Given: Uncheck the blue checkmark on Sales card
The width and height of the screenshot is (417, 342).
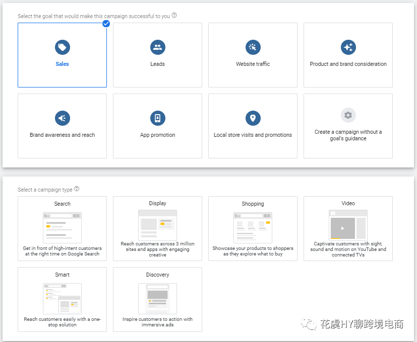Looking at the screenshot, I should (x=106, y=24).
